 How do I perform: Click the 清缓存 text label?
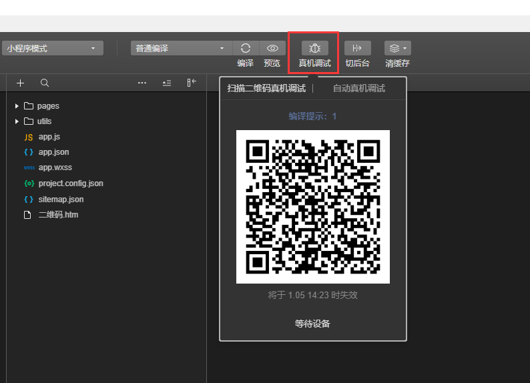point(398,63)
